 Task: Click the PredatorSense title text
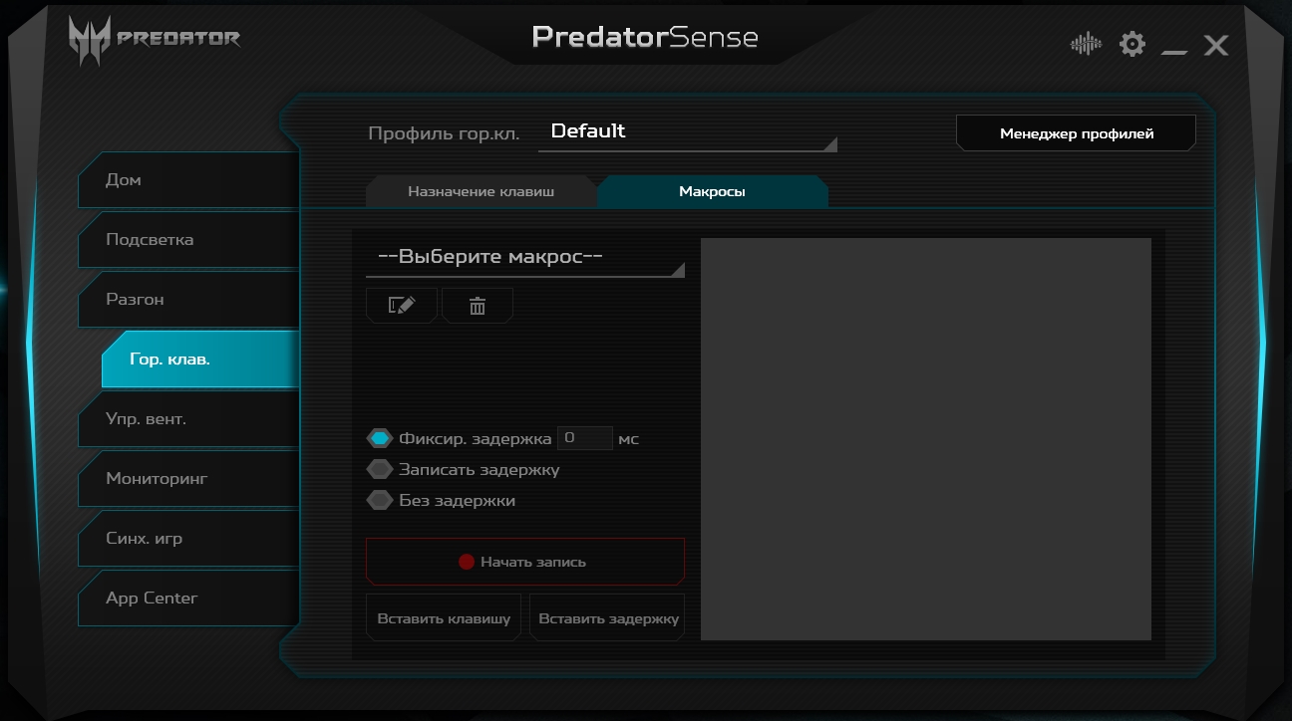coord(645,37)
